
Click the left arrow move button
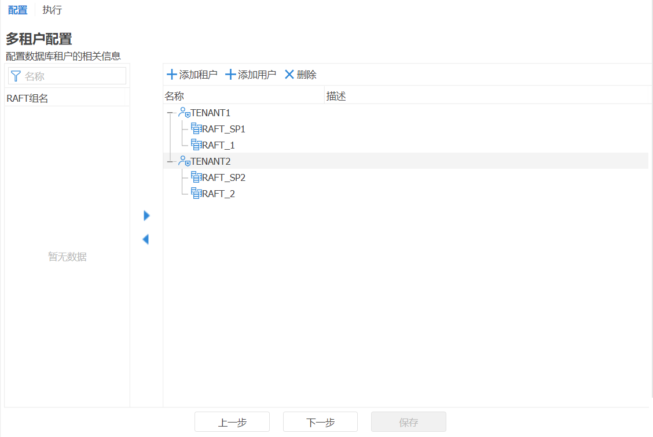click(x=146, y=239)
